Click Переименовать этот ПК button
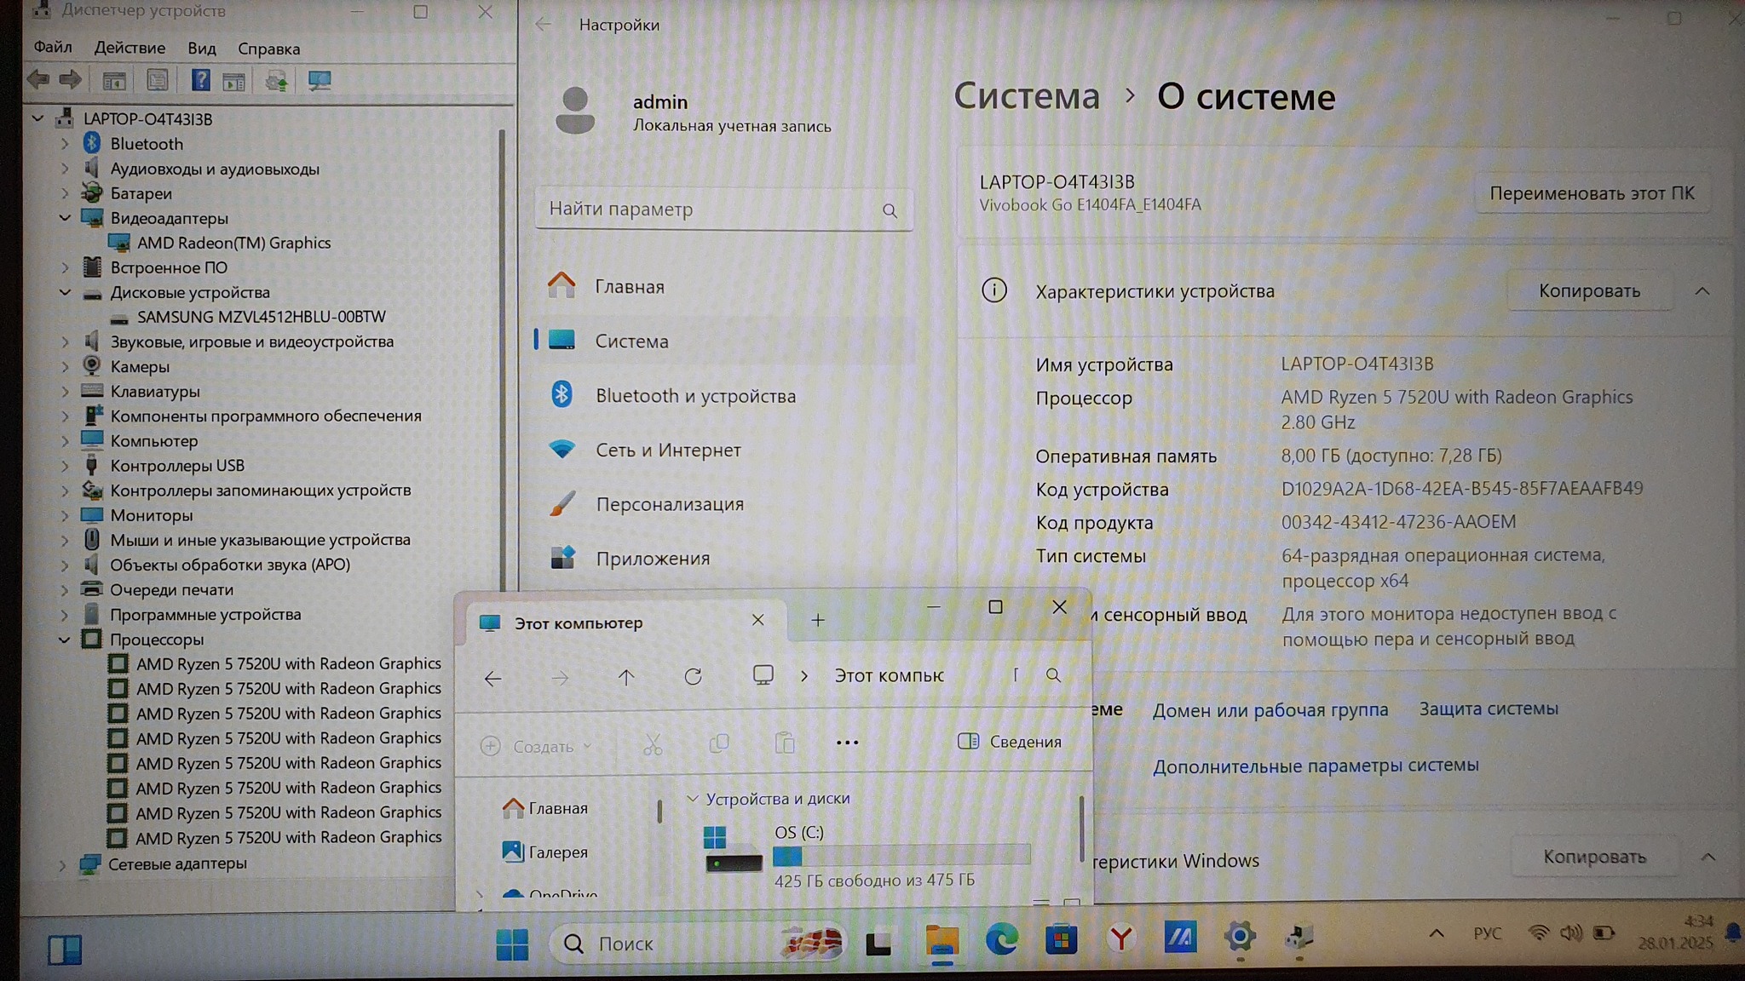 click(1591, 193)
